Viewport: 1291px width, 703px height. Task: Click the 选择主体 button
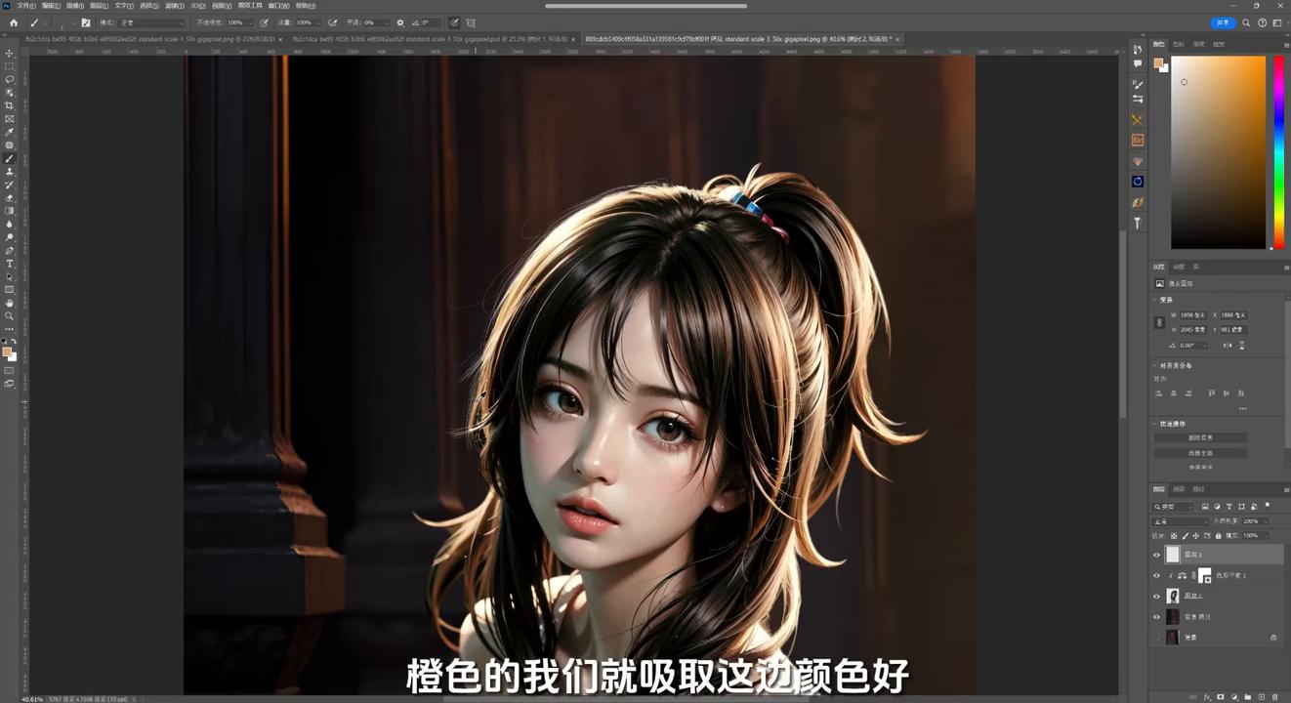[1202, 452]
